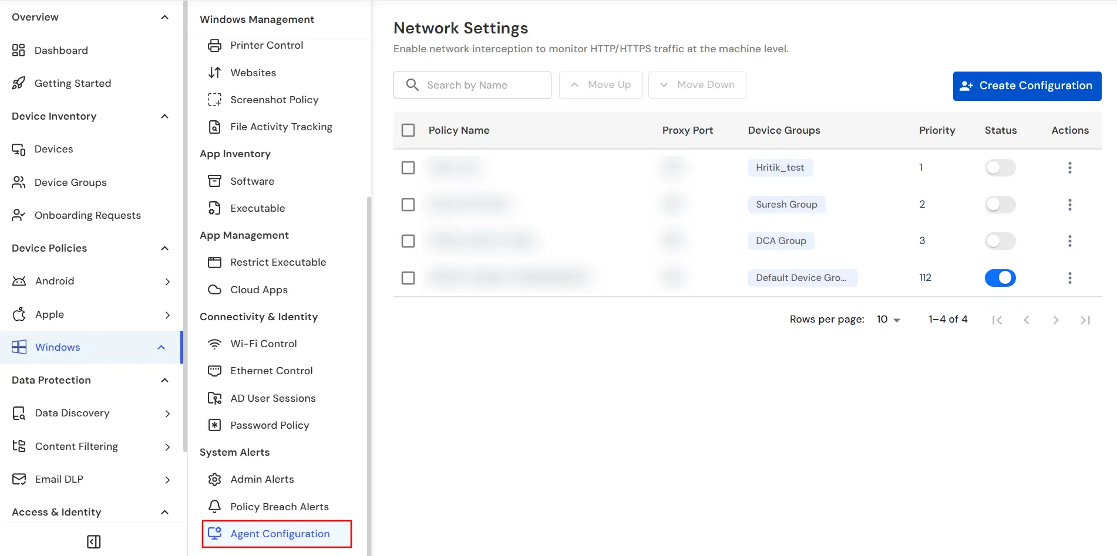1117x556 pixels.
Task: Open the Screenshot Policy settings
Action: [274, 99]
